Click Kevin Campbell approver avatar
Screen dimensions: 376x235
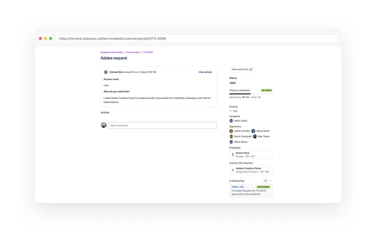[x=231, y=136]
